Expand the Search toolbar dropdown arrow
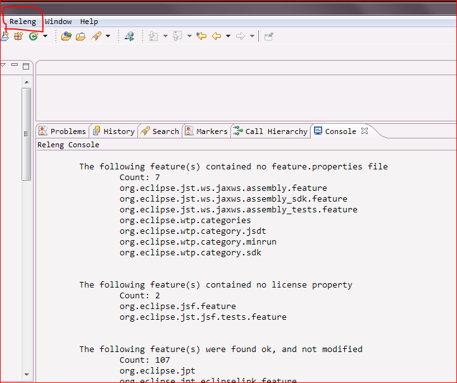 click(108, 36)
